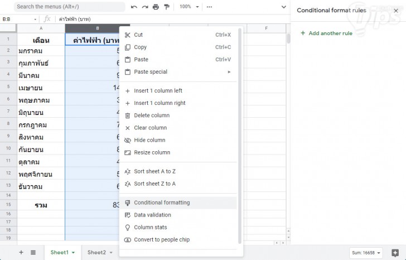Click the context menu vertical scrollbar
The width and height of the screenshot is (406, 260).
point(240,136)
